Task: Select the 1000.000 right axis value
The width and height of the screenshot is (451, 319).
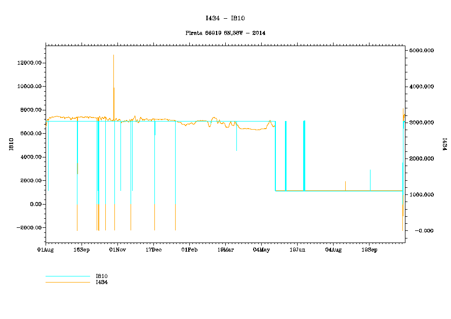Action: tap(422, 195)
